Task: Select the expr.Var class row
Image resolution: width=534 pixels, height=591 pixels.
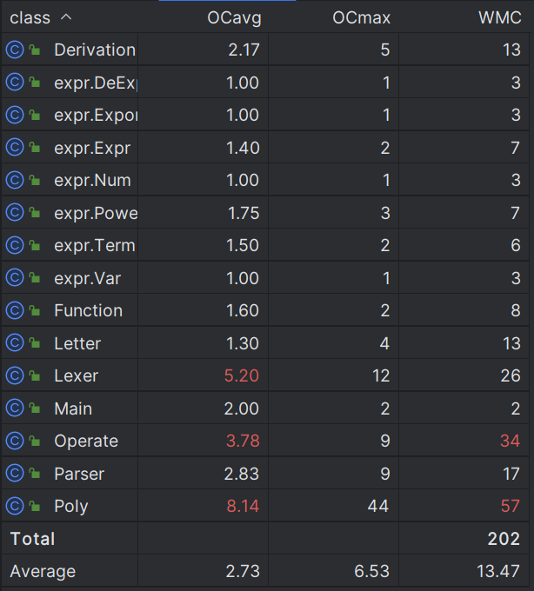Action: tap(265, 278)
